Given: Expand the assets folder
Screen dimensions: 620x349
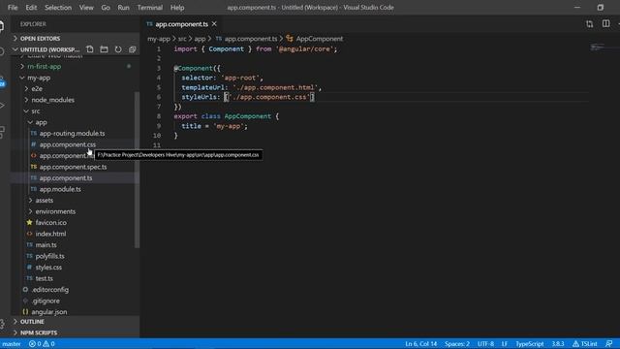Looking at the screenshot, I should pos(44,201).
